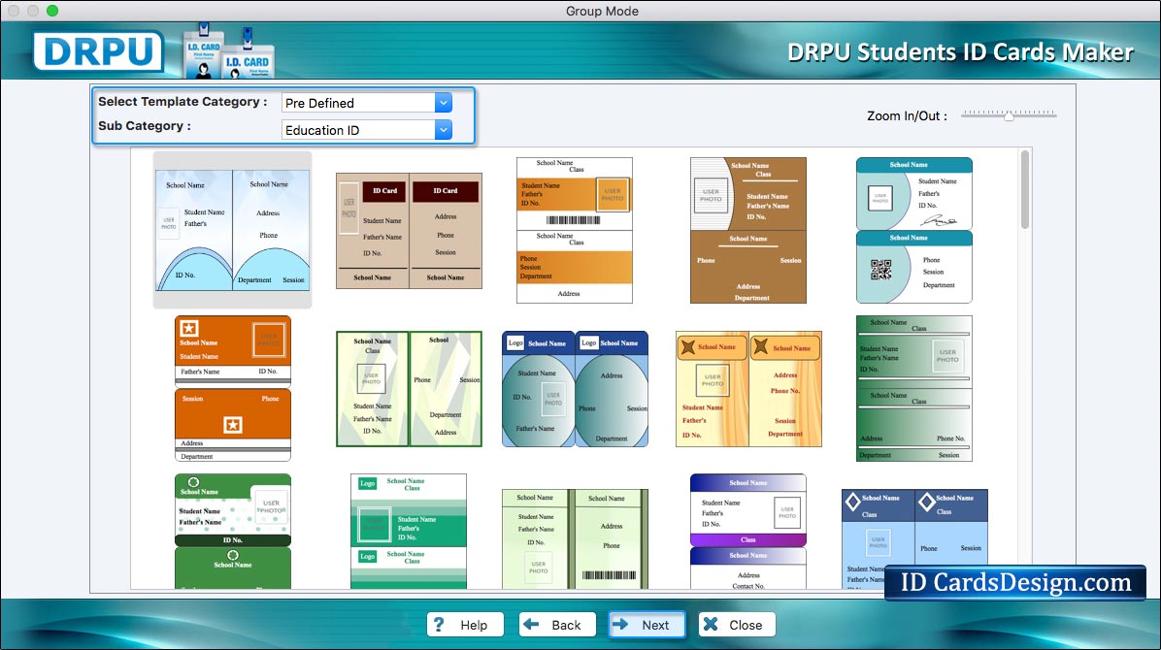Click the "Select Template Category :" label
1161x650 pixels.
[182, 102]
